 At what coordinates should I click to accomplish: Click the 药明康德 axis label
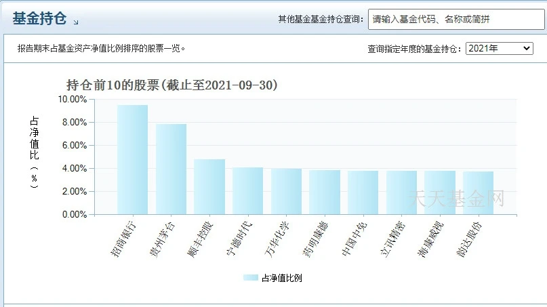tap(315, 239)
